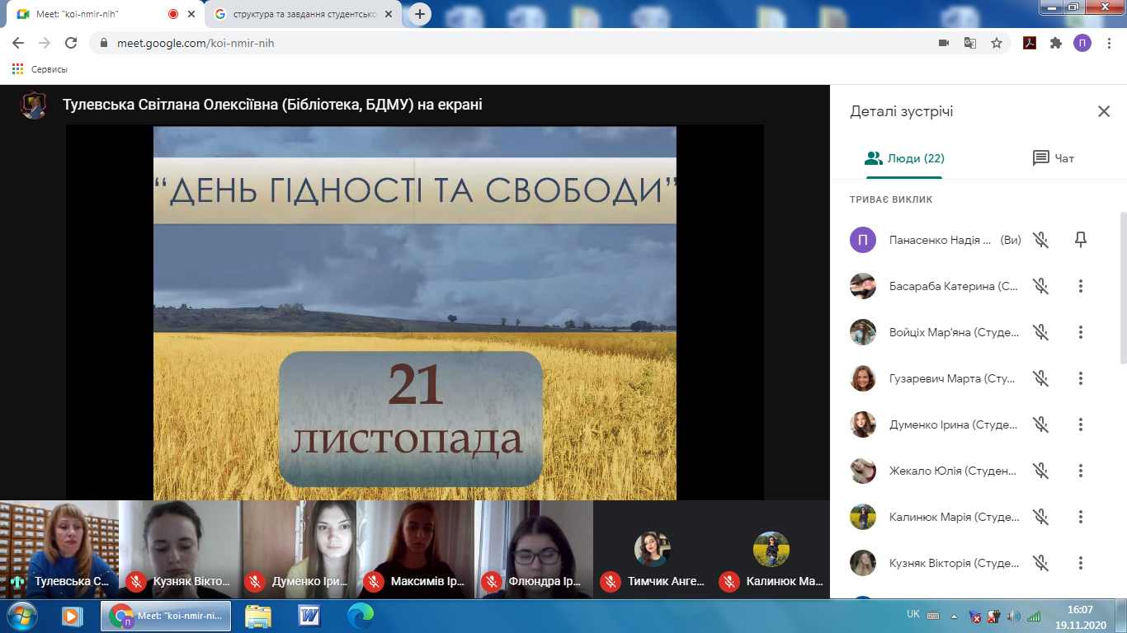Screen dimensions: 1127x633
Task: Open more options for Калинюк Марія in list
Action: tap(1081, 517)
